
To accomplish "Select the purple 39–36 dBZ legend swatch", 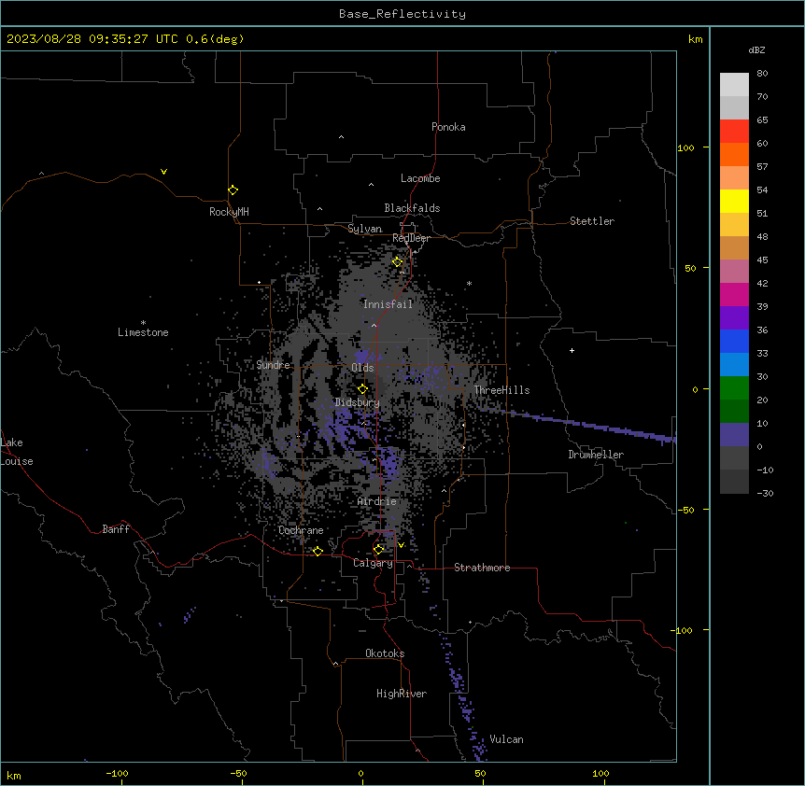I will click(734, 318).
